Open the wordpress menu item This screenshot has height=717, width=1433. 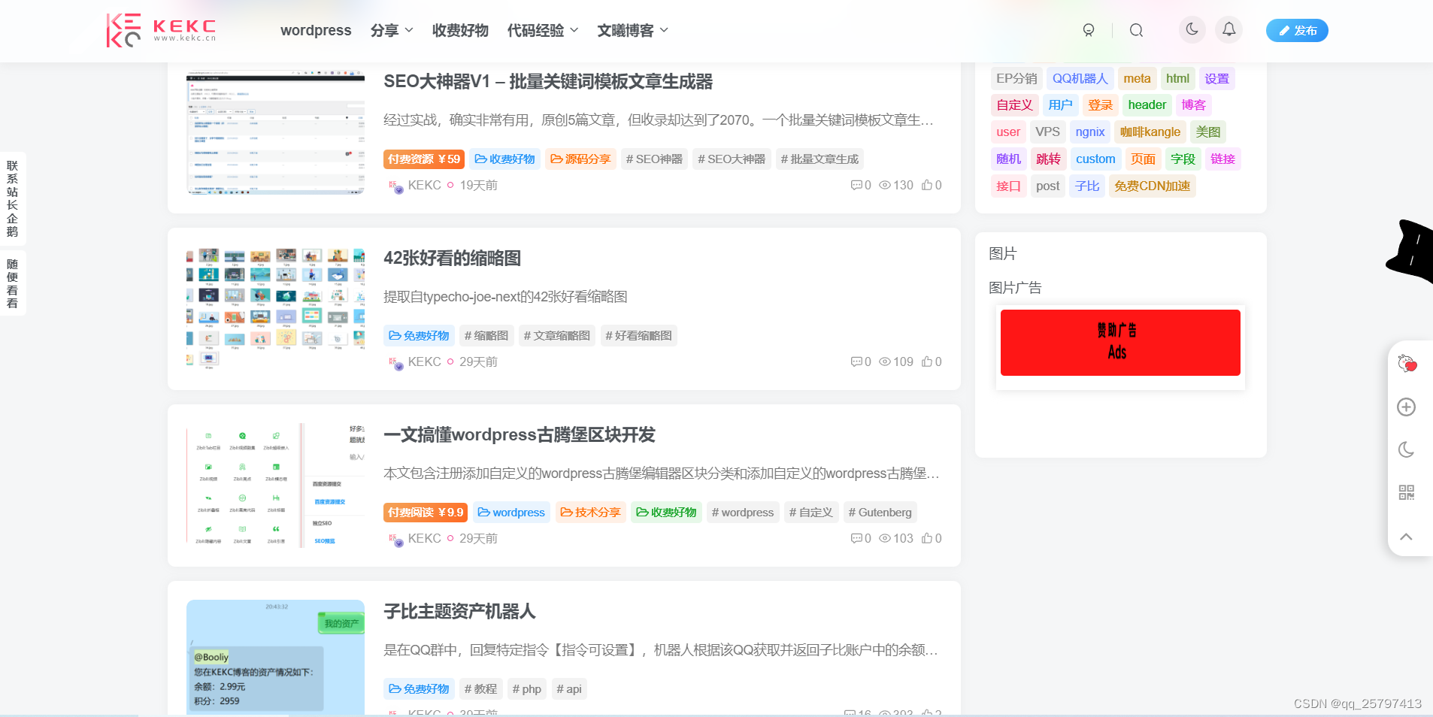coord(316,30)
